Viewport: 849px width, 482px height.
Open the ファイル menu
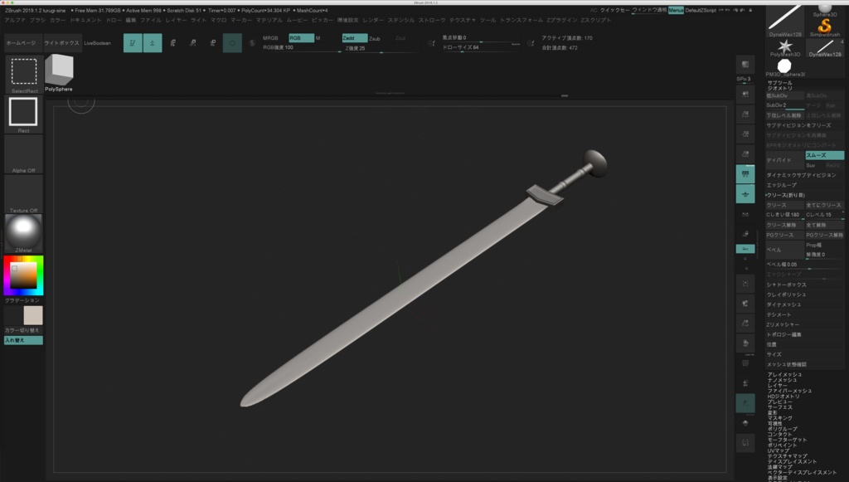[151, 20]
